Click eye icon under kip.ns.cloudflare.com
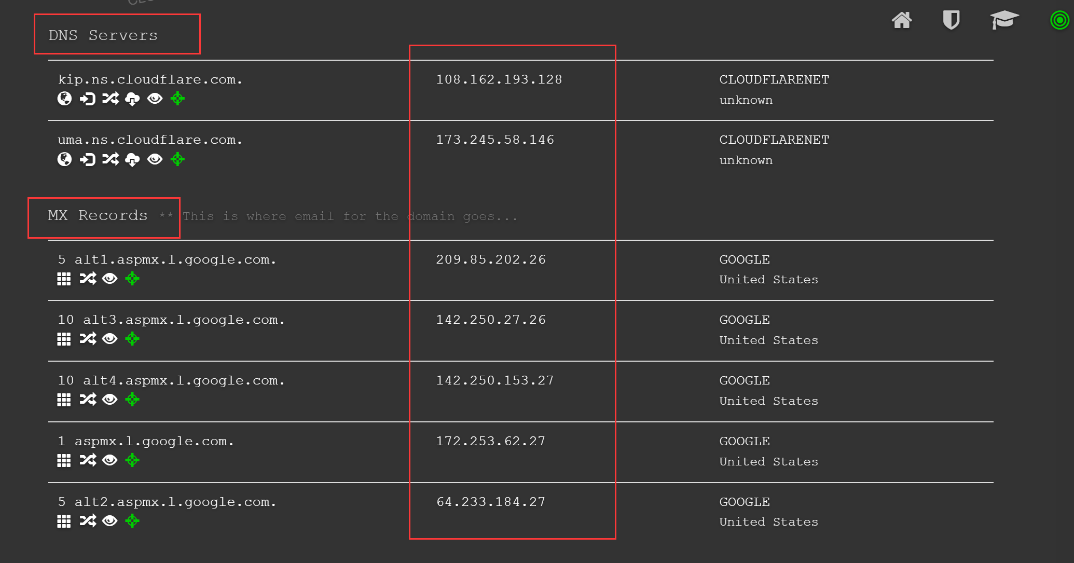Viewport: 1074px width, 563px height. tap(155, 99)
